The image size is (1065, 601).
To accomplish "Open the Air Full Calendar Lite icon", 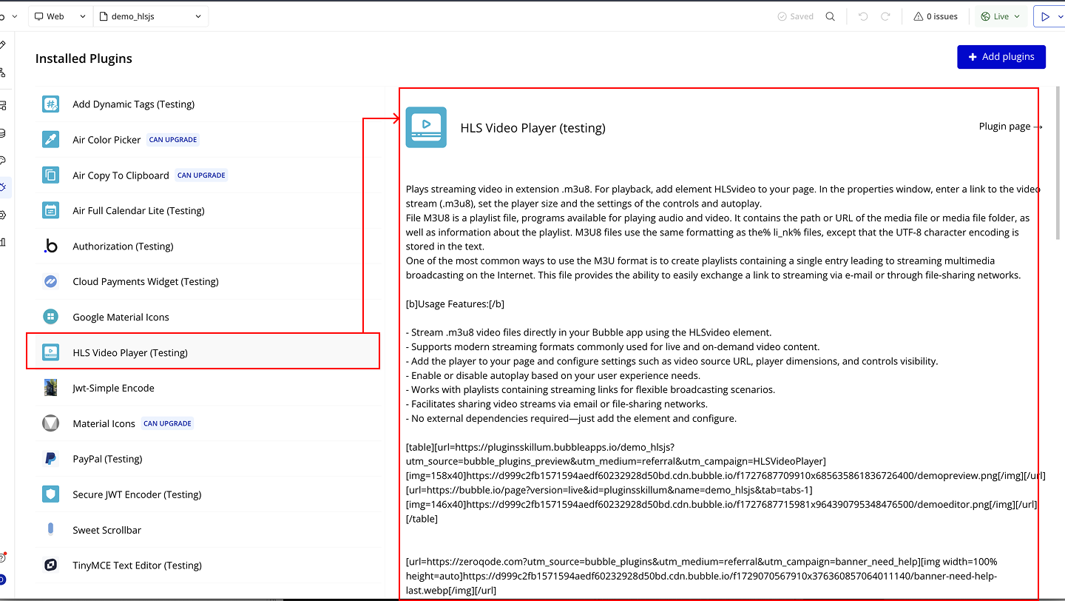I will tap(50, 211).
